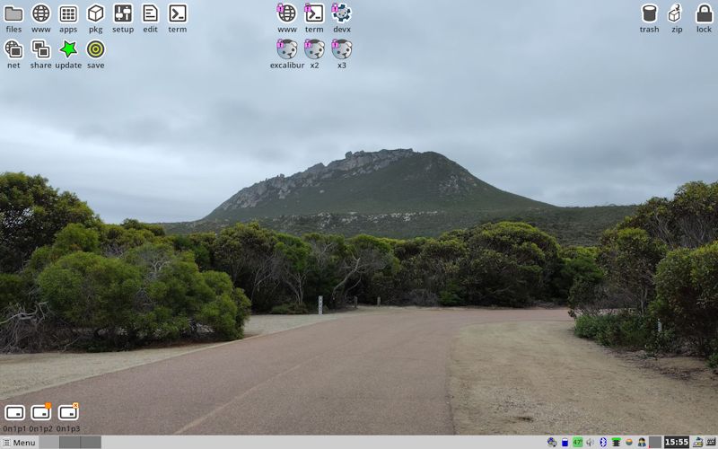The width and height of the screenshot is (718, 449).
Task: Switch to the first workspace in the pager
Action: point(49,442)
